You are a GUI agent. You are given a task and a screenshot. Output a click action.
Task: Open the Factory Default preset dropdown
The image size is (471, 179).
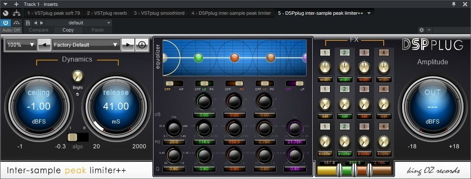pyautogui.click(x=86, y=45)
